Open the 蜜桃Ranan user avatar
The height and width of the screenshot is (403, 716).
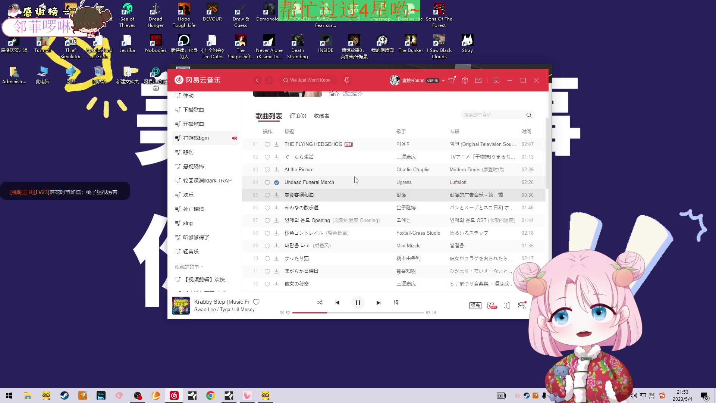395,80
